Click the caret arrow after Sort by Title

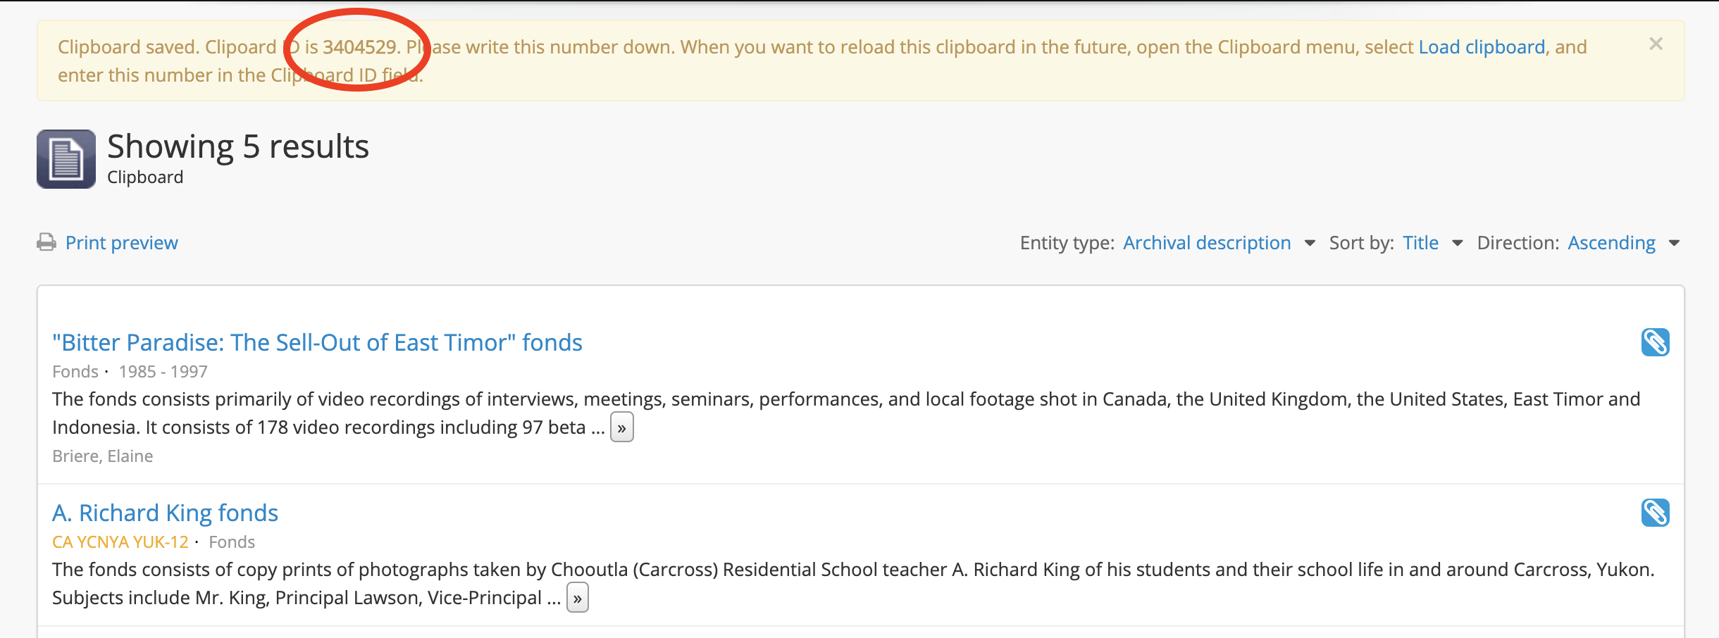[x=1458, y=243]
